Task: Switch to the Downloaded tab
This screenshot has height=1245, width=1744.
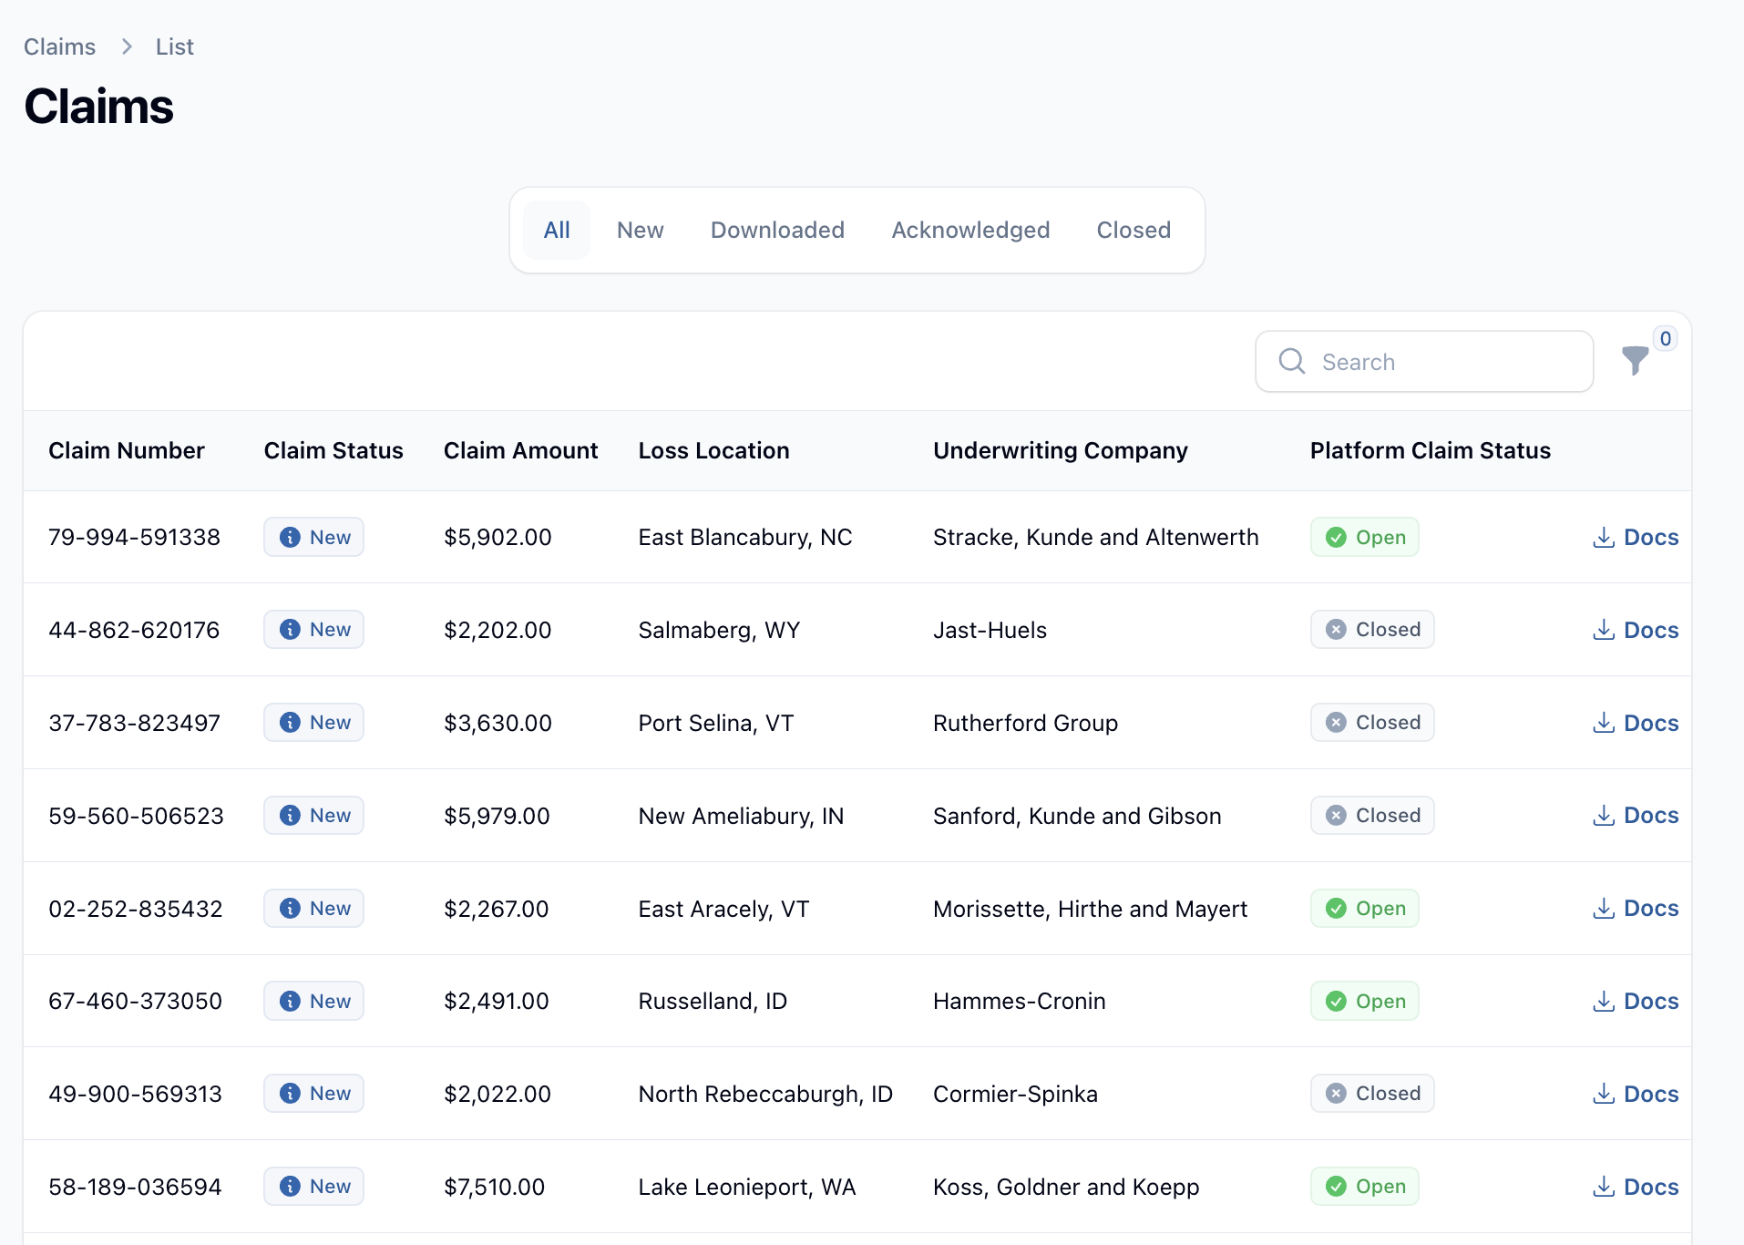Action: click(777, 231)
